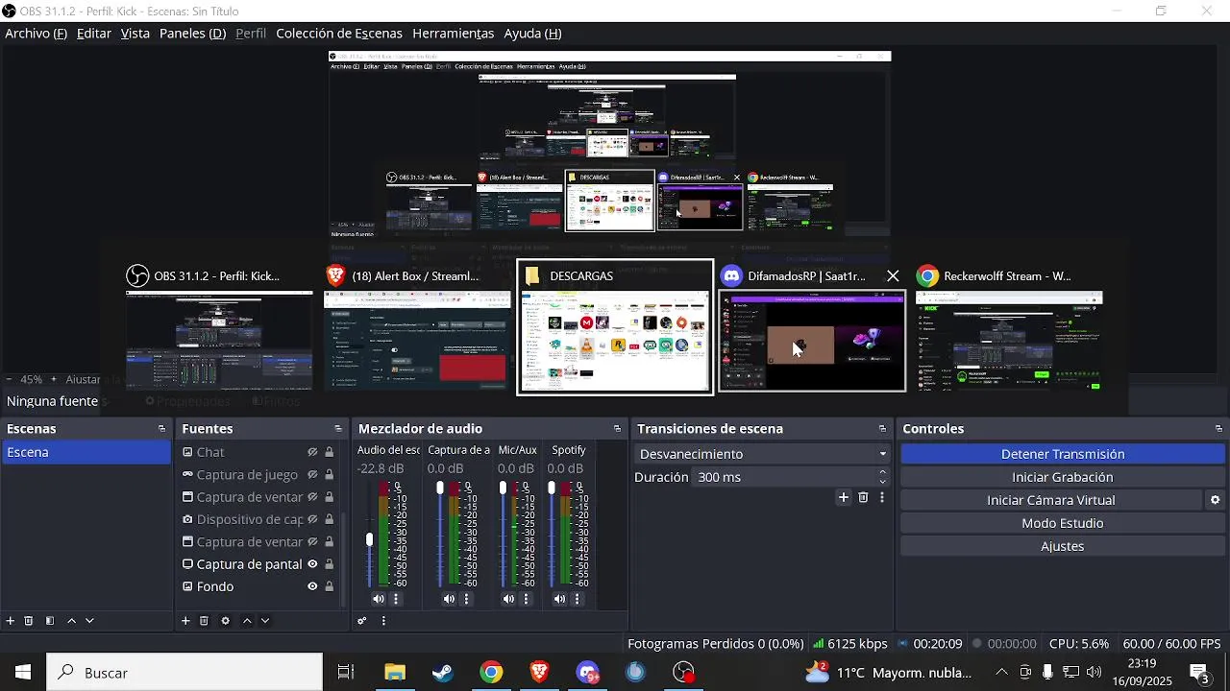Move scene up with the Escenas up arrow
The width and height of the screenshot is (1230, 691).
(71, 621)
